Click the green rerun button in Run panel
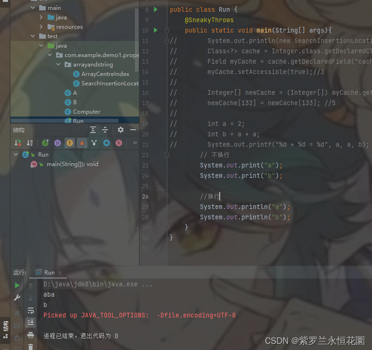 tap(17, 285)
